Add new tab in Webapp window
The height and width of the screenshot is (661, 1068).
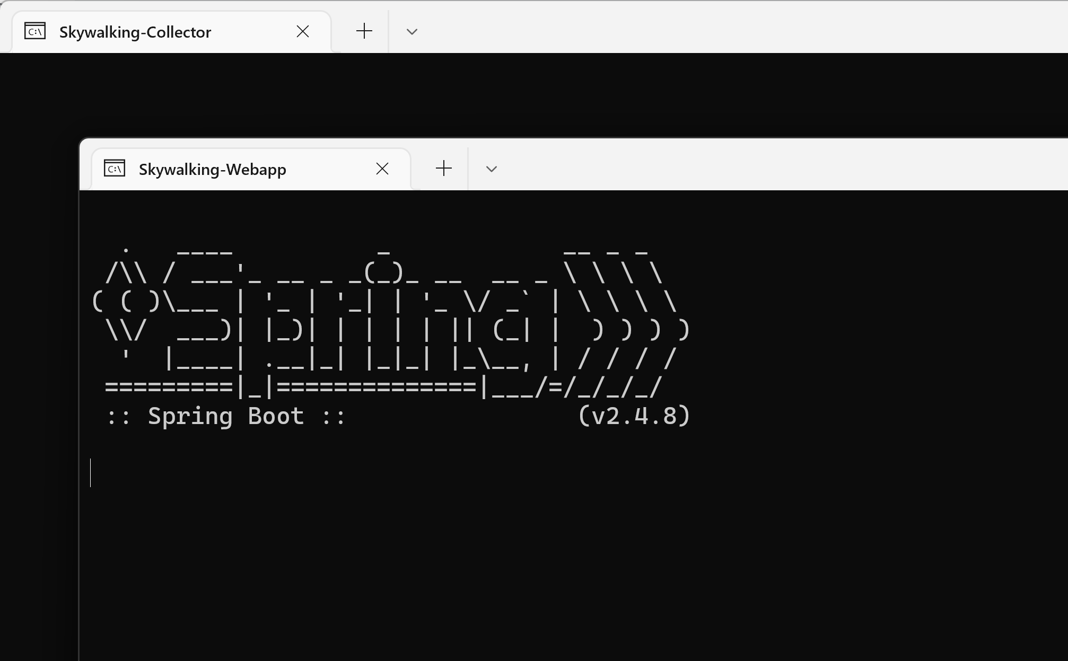[443, 169]
